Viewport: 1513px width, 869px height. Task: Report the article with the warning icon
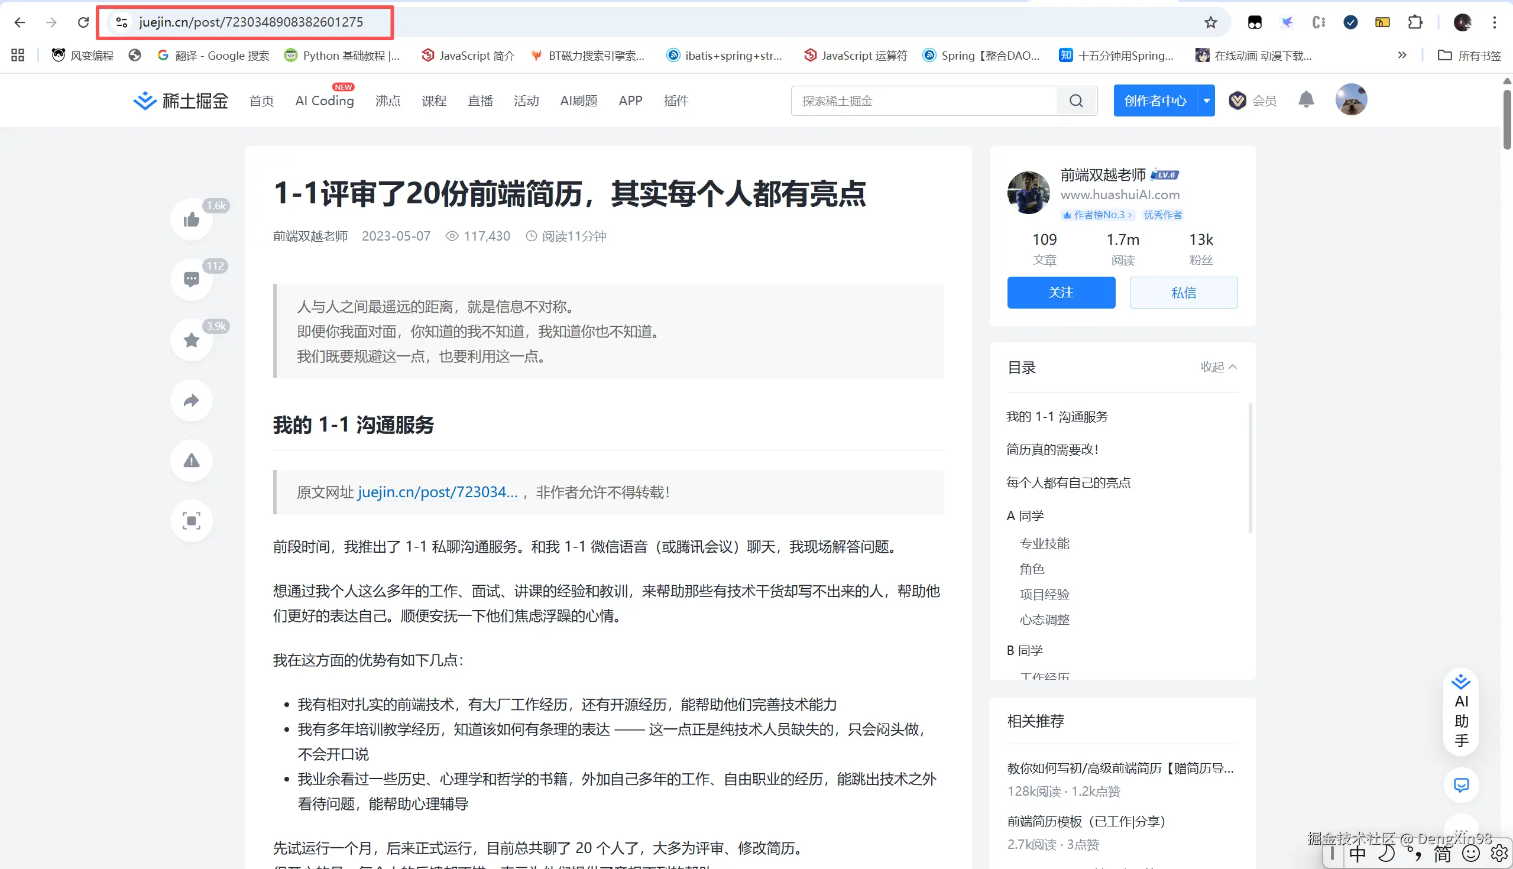191,460
